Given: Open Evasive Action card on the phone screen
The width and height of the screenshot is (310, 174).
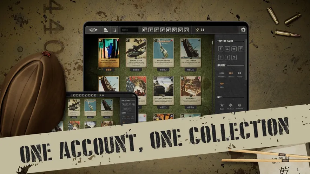Looking at the screenshot, I should pos(74,107).
